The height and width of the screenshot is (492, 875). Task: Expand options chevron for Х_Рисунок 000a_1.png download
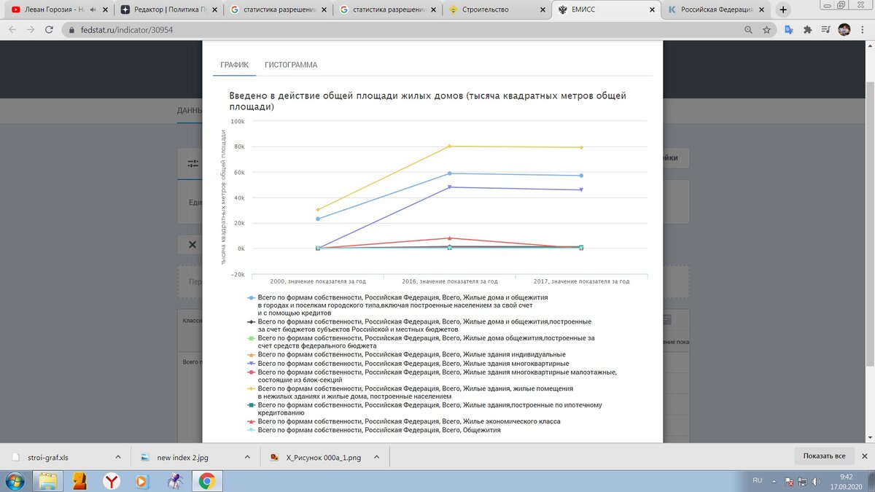pyautogui.click(x=376, y=457)
